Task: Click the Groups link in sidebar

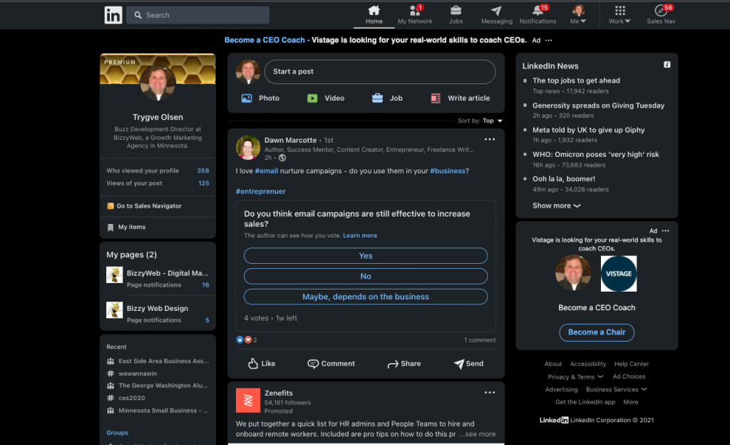Action: pos(118,432)
